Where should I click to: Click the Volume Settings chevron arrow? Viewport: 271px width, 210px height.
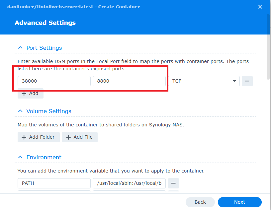click(21, 111)
